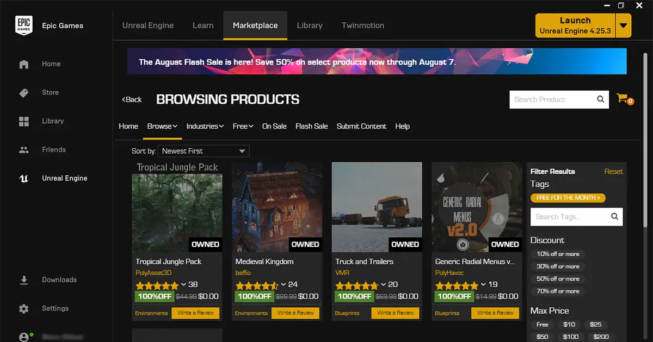Viewport: 653px width, 342px height.
Task: Switch to the Marketplace tab
Action: (x=255, y=26)
